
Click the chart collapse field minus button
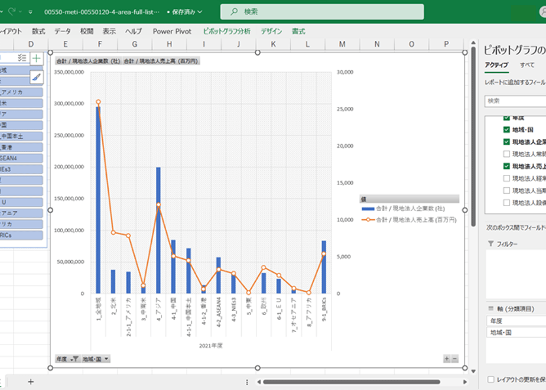click(455, 359)
